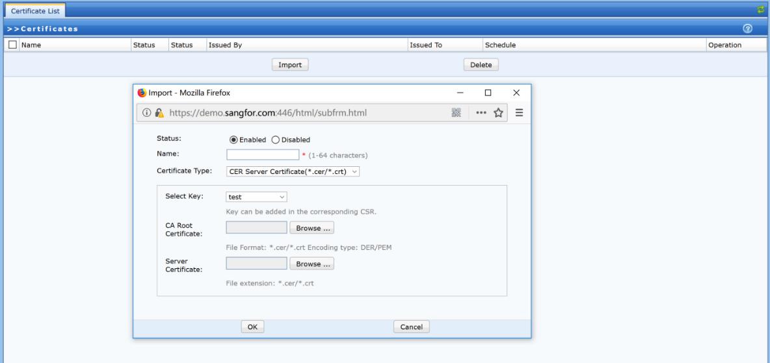Browse for Server Certificate file
Screen dimensions: 770x363
312,264
